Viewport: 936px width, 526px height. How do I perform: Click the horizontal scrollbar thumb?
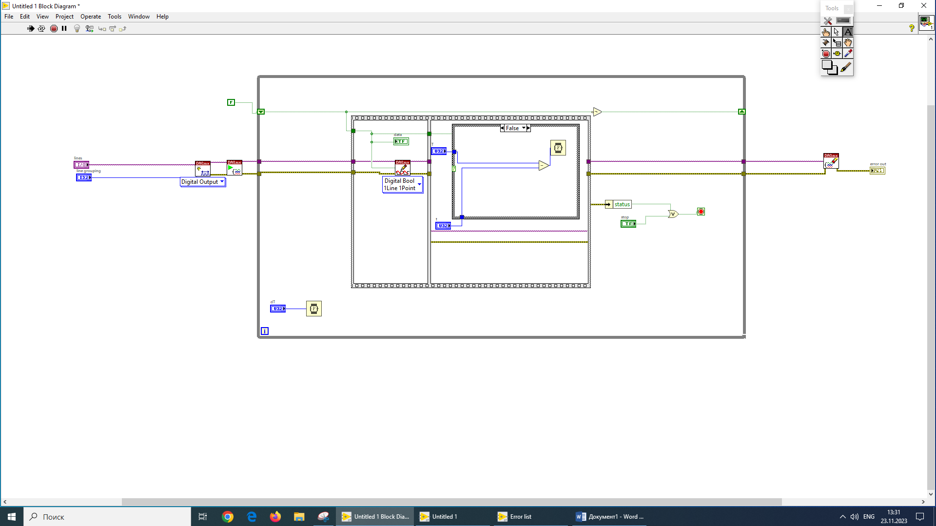pyautogui.click(x=451, y=502)
